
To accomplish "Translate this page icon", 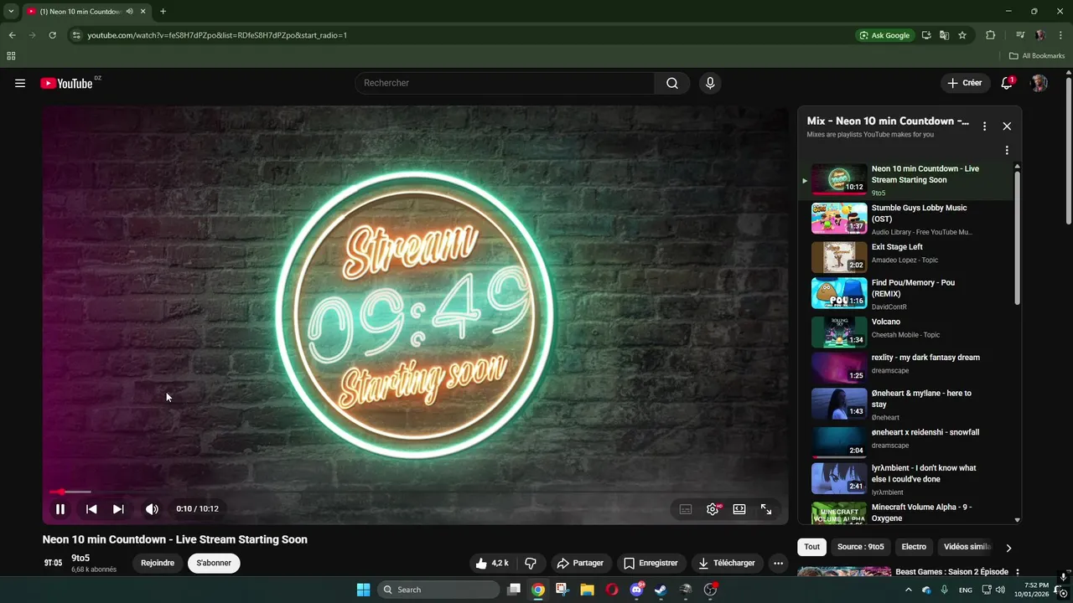I will point(945,35).
